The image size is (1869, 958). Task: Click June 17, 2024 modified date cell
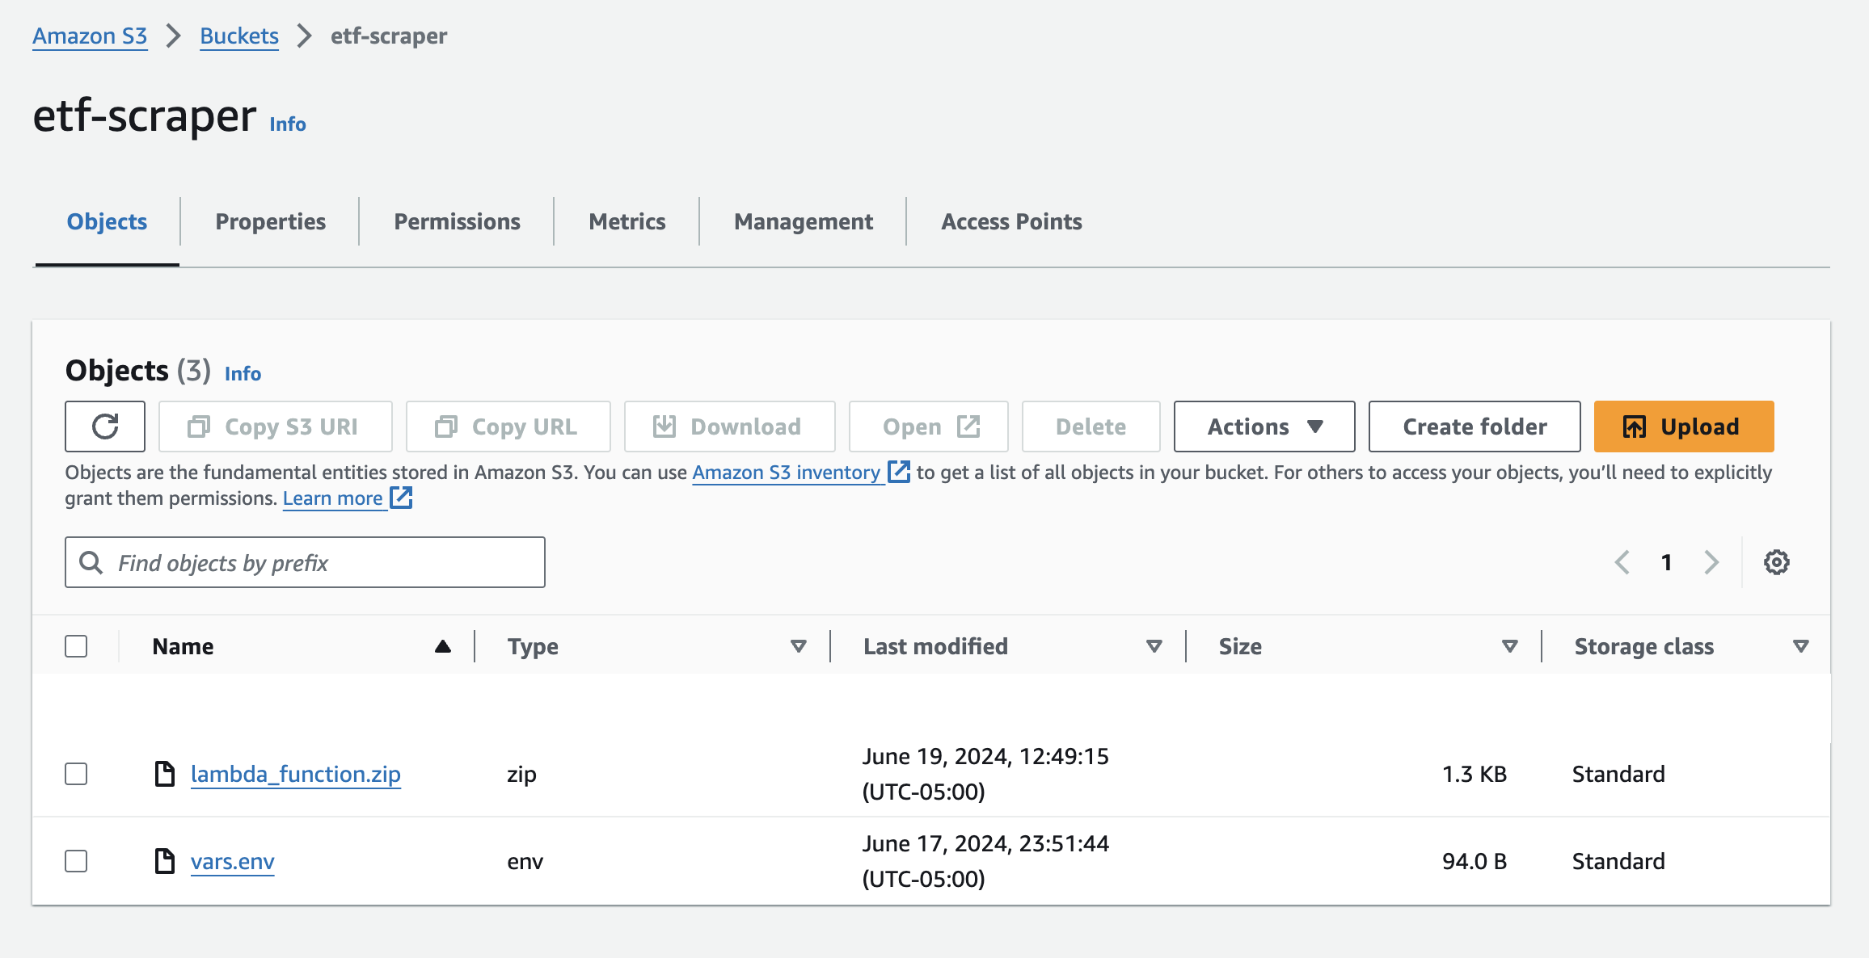(985, 861)
